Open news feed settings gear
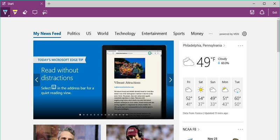This screenshot has height=140, width=280. 244,34
